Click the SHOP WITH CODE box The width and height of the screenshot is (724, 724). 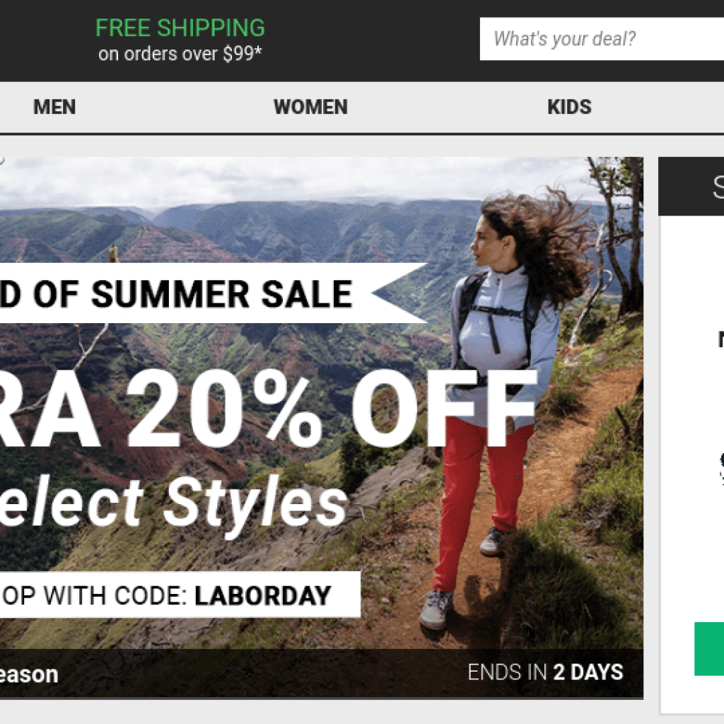[180, 595]
